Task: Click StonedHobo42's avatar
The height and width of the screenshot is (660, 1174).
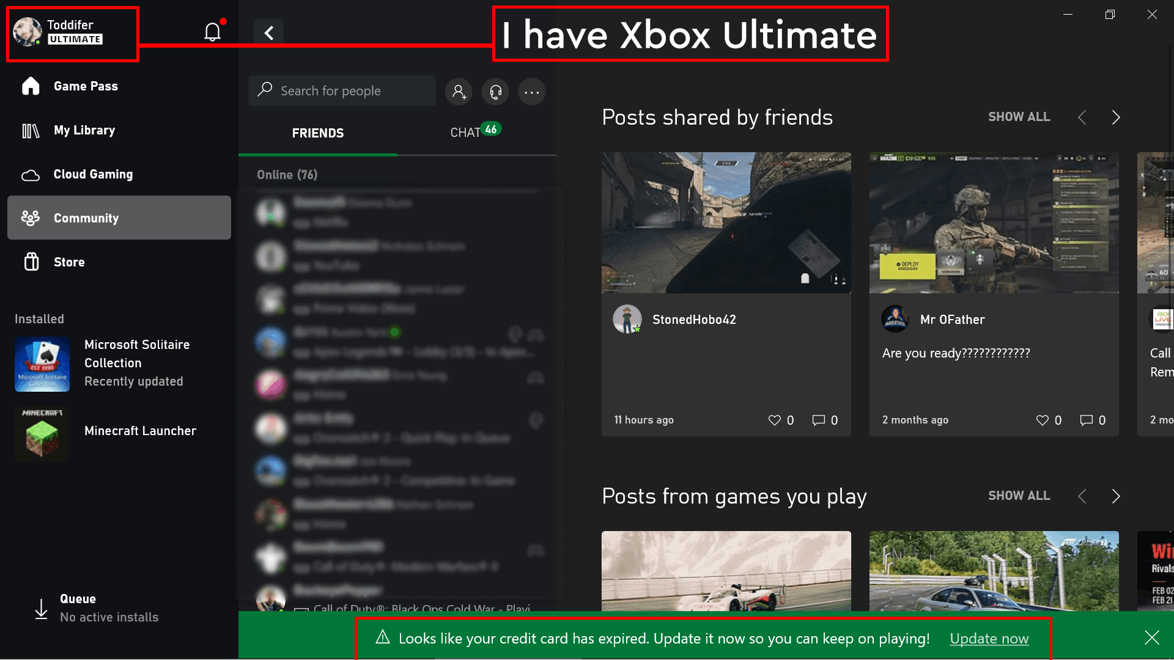Action: (627, 319)
